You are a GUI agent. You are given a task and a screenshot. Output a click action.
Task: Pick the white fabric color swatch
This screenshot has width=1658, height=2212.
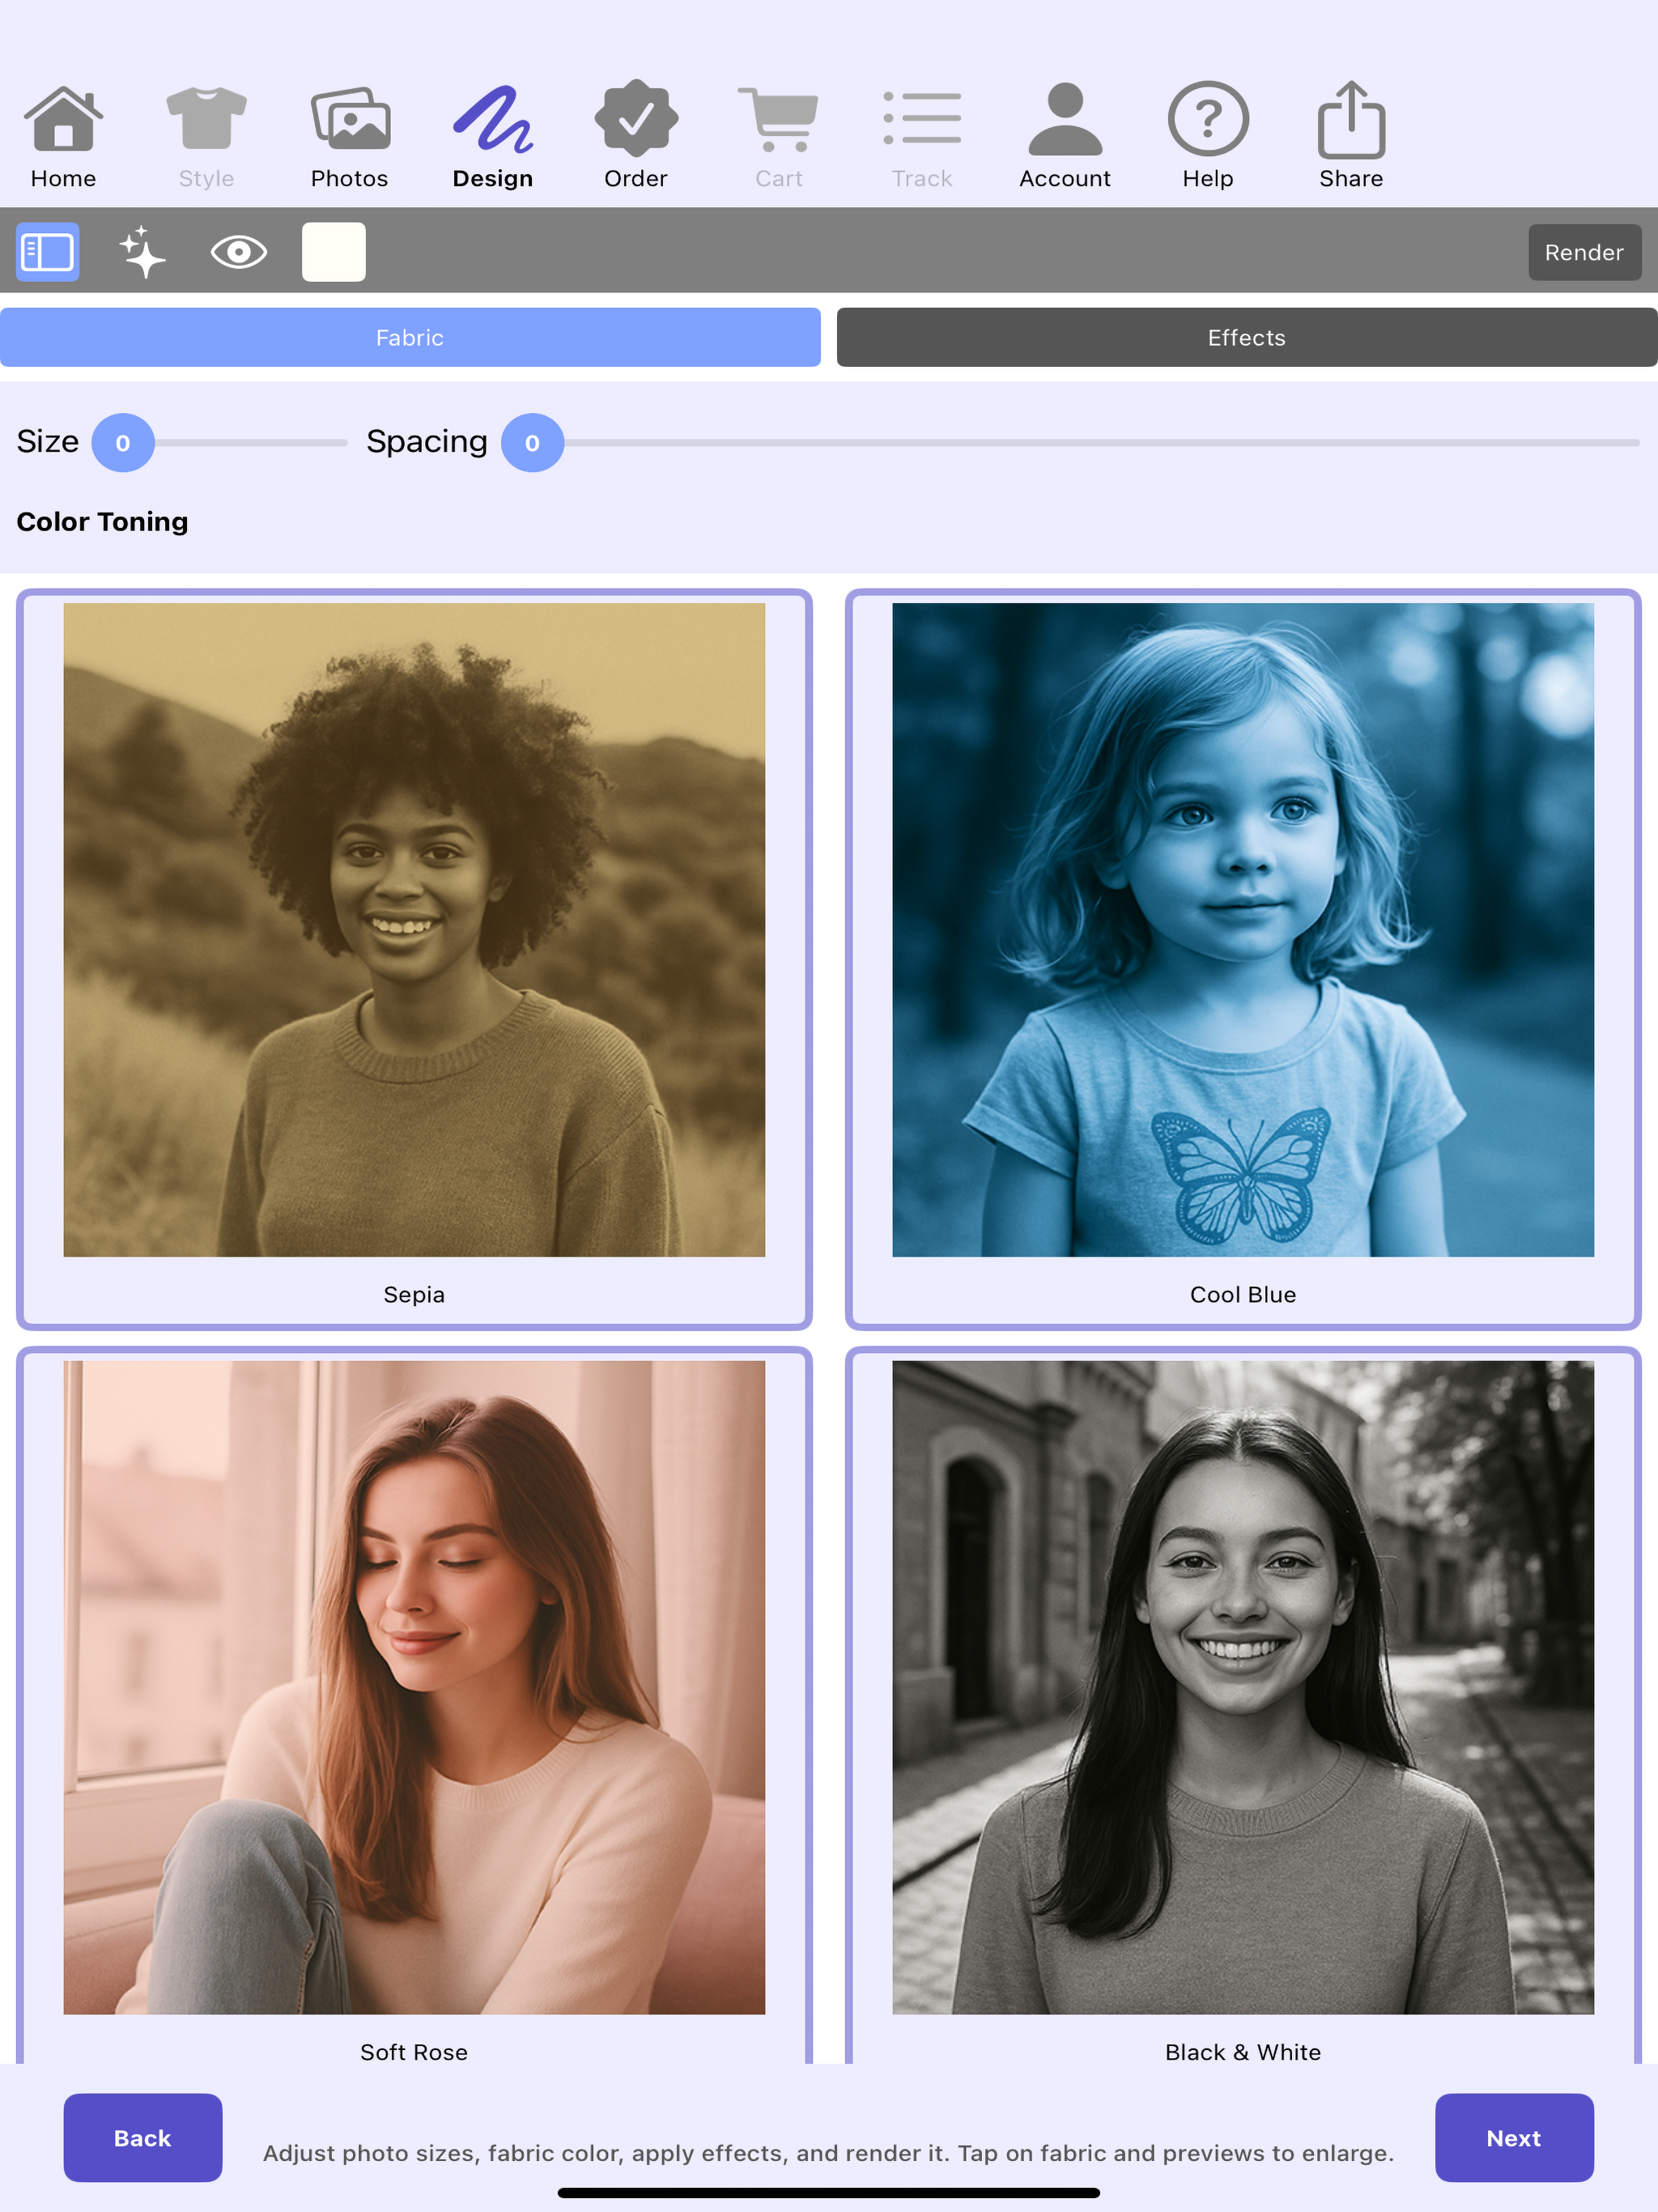tap(334, 252)
